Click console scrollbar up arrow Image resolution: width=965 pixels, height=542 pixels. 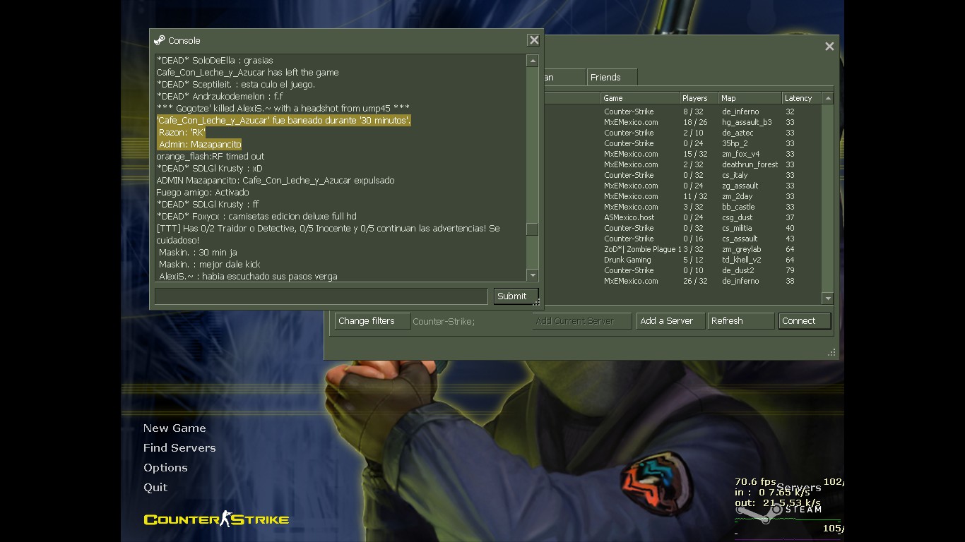533,61
